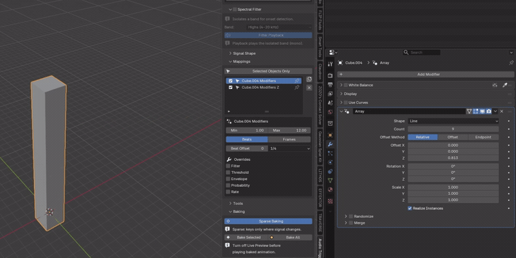Viewport: 516px width, 258px height.
Task: Click White Balance preset sliders icon
Action: tap(494, 85)
